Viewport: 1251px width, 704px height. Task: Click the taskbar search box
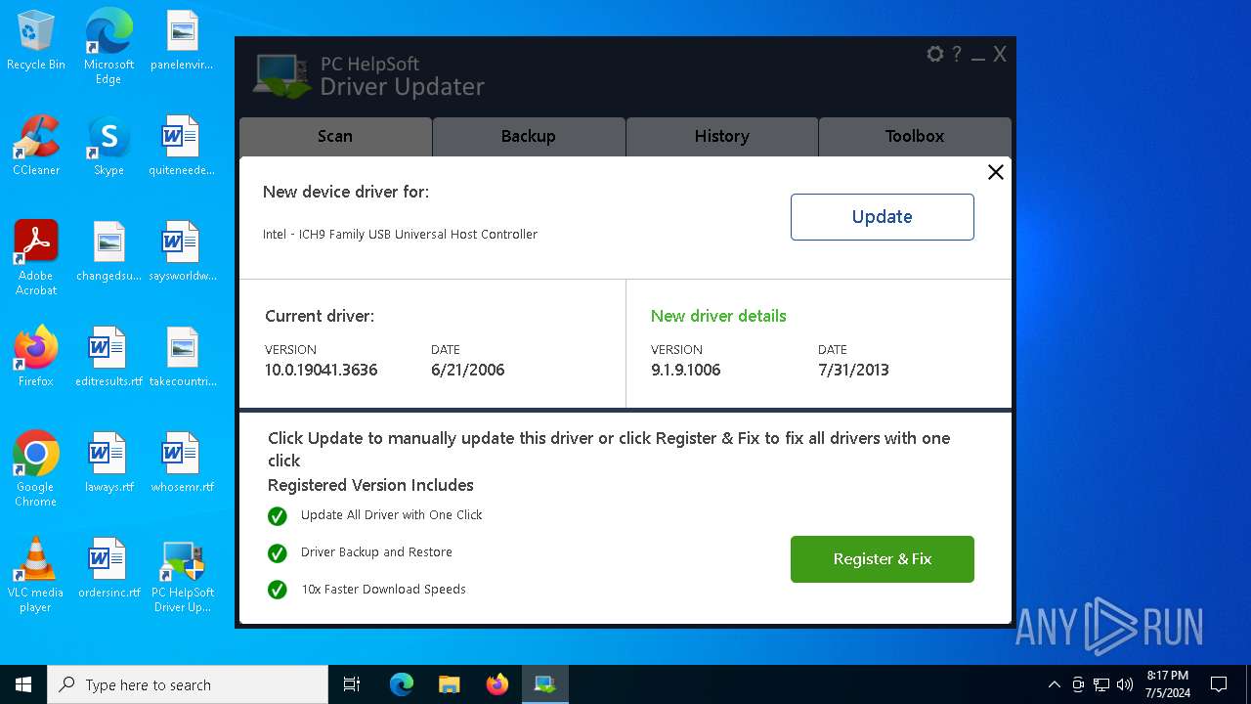pyautogui.click(x=188, y=684)
